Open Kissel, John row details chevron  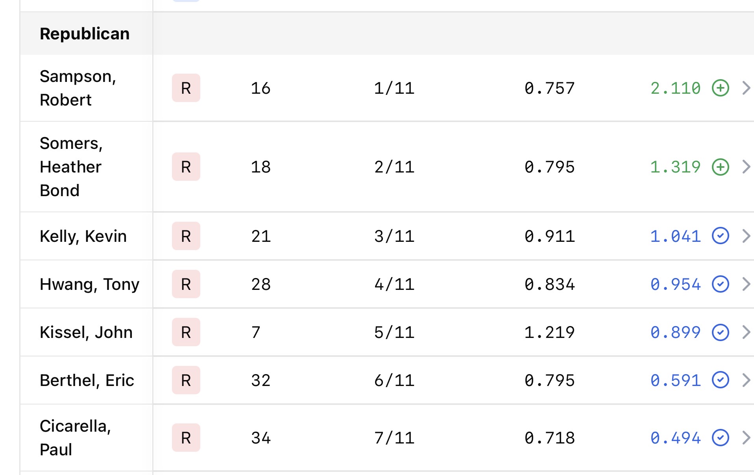click(x=746, y=332)
